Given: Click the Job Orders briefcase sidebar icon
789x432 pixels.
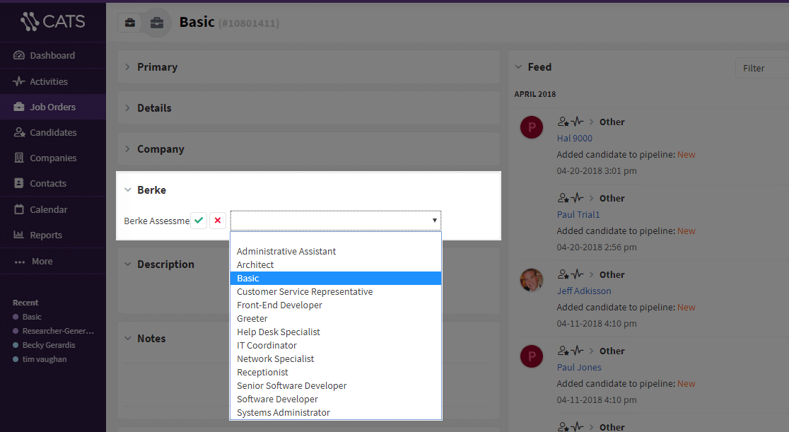Looking at the screenshot, I should [x=18, y=107].
